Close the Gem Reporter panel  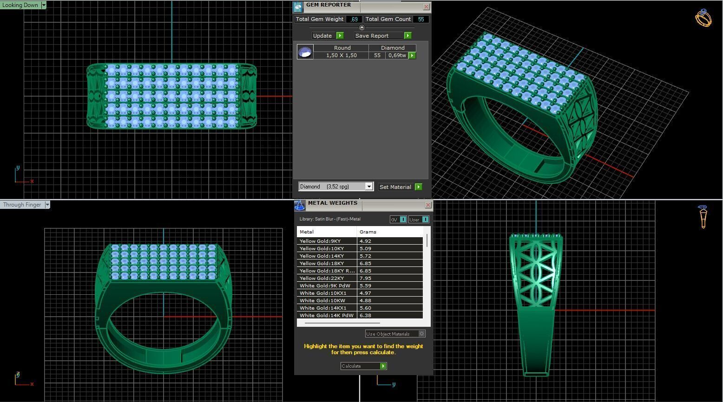click(426, 6)
